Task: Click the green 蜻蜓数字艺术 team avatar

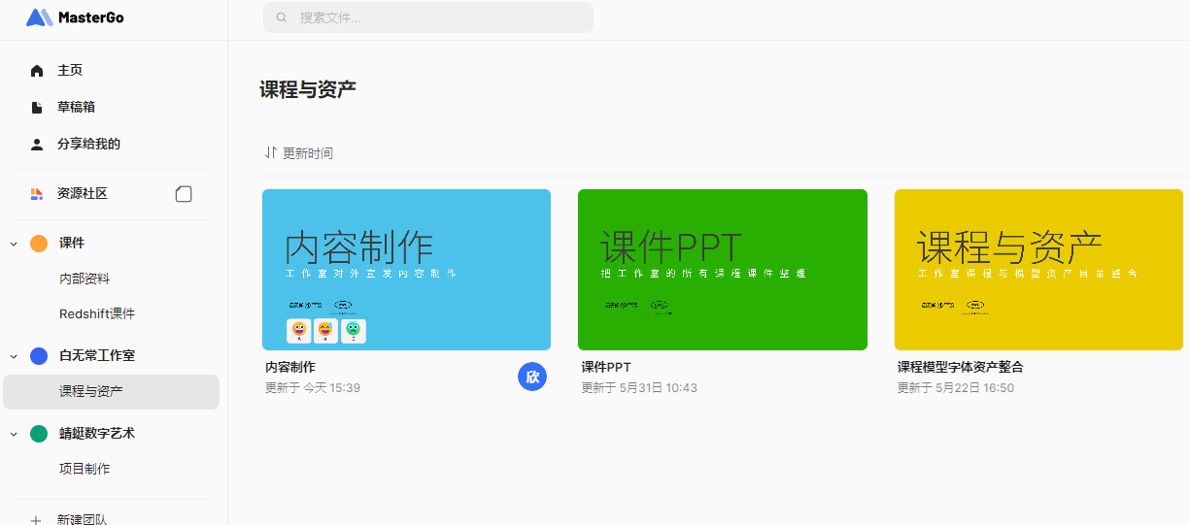Action: 39,434
